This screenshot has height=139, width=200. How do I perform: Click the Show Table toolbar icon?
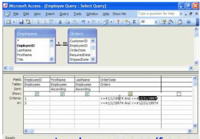coord(127,22)
